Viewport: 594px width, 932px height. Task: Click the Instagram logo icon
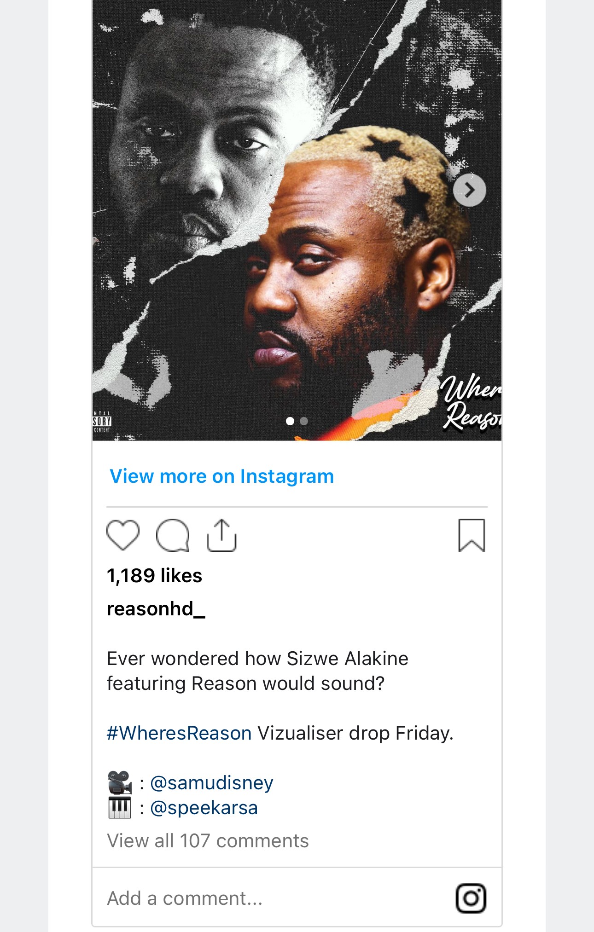471,898
